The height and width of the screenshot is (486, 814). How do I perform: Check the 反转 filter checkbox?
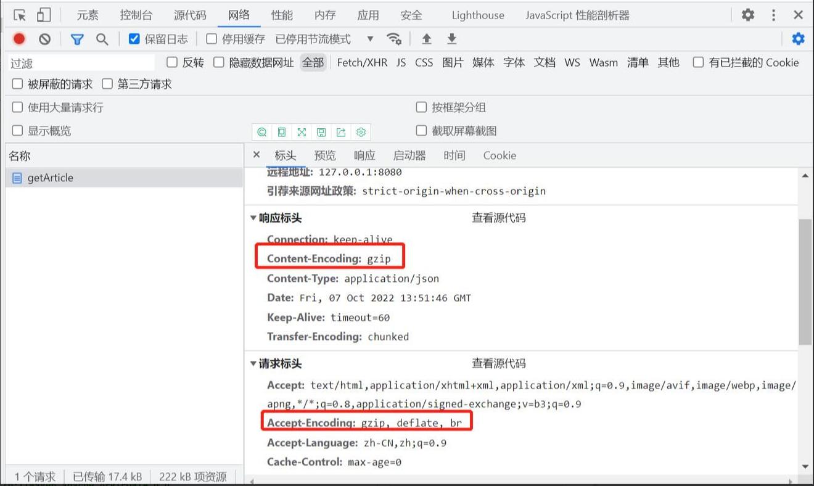tap(171, 62)
